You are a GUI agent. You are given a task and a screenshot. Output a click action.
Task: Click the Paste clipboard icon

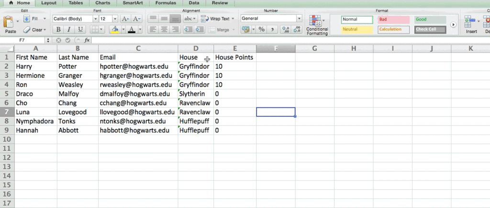click(x=10, y=22)
